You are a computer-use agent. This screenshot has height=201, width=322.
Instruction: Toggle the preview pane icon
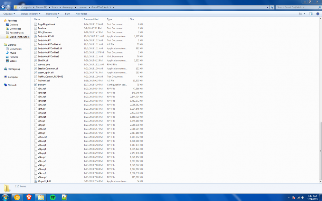tap(311, 14)
